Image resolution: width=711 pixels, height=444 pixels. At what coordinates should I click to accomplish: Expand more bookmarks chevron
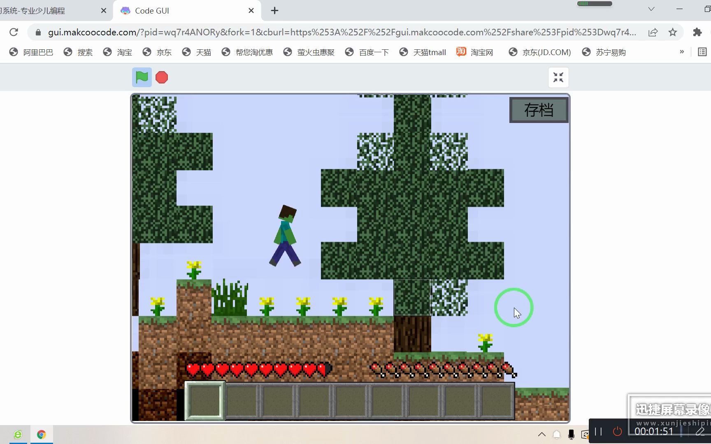[x=682, y=52]
